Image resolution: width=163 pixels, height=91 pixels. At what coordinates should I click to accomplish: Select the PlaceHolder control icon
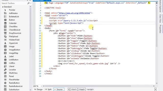pos(5,80)
